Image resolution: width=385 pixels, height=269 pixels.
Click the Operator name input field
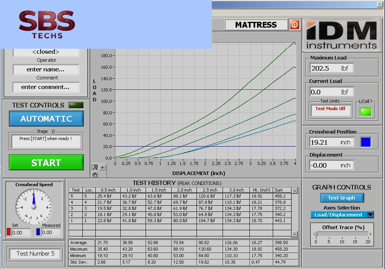(46, 69)
